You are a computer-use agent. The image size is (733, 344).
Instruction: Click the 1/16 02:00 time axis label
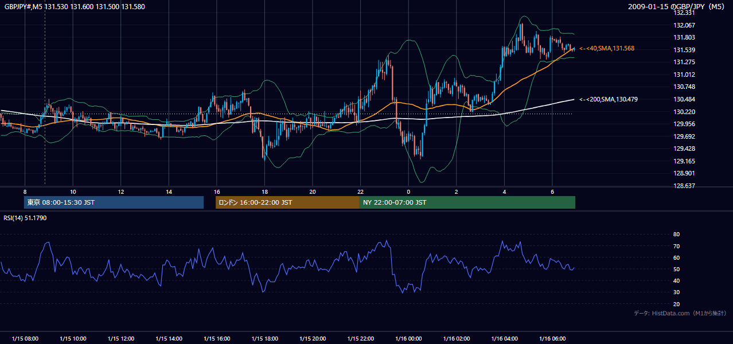click(457, 339)
